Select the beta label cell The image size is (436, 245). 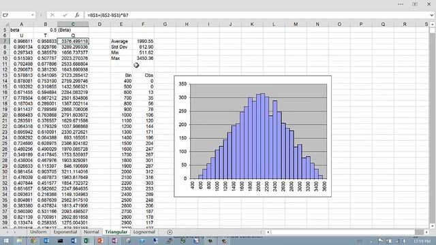click(x=22, y=30)
